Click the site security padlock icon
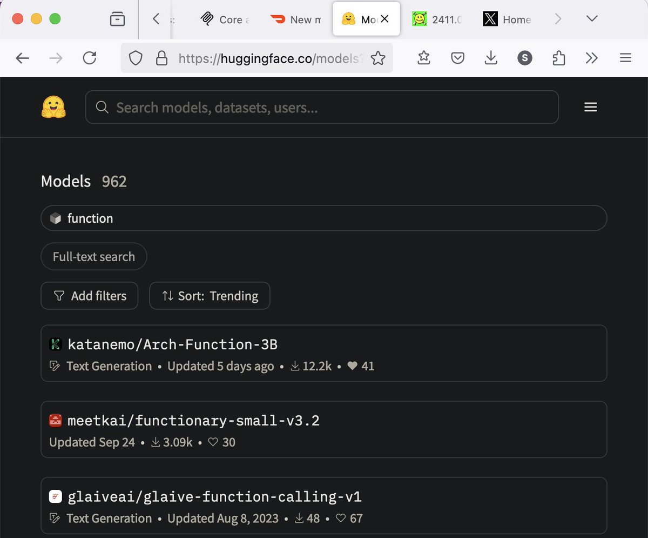Screen dimensions: 648x538 tap(161, 58)
